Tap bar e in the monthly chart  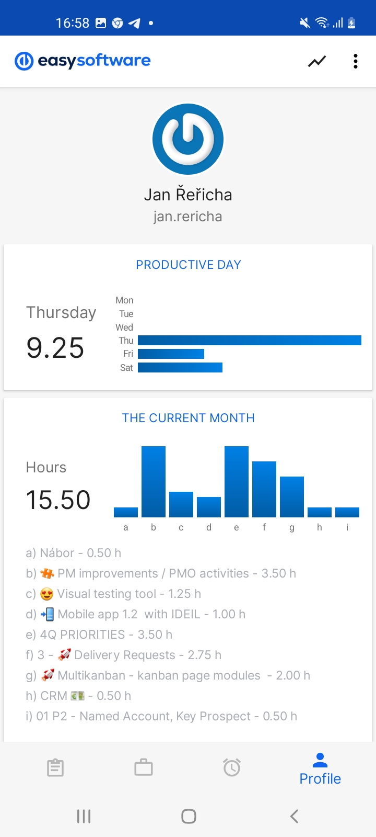coord(237,481)
